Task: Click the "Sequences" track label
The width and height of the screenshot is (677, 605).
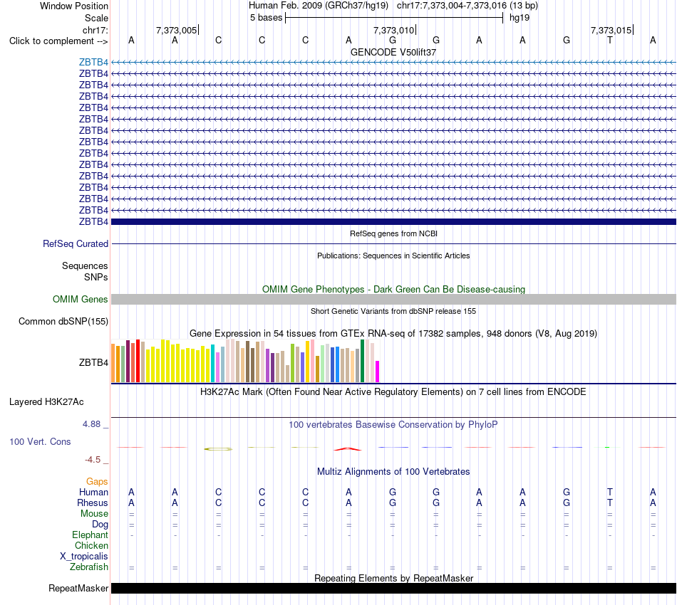Action: (85, 265)
